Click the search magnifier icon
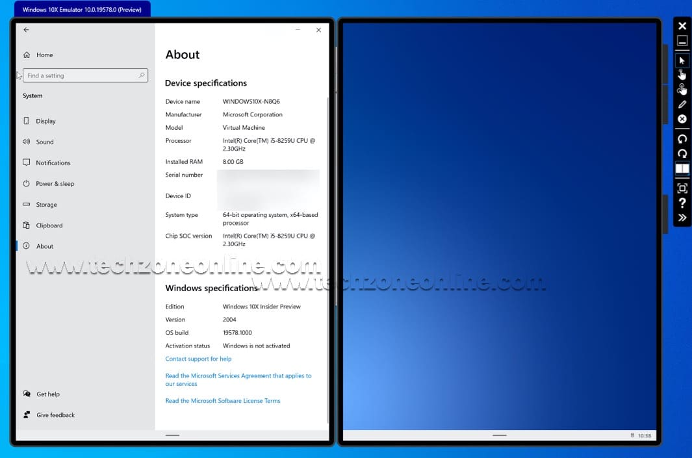 pos(141,75)
